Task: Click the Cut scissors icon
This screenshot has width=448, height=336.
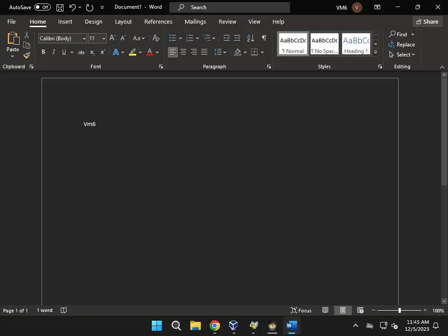Action: [27, 35]
